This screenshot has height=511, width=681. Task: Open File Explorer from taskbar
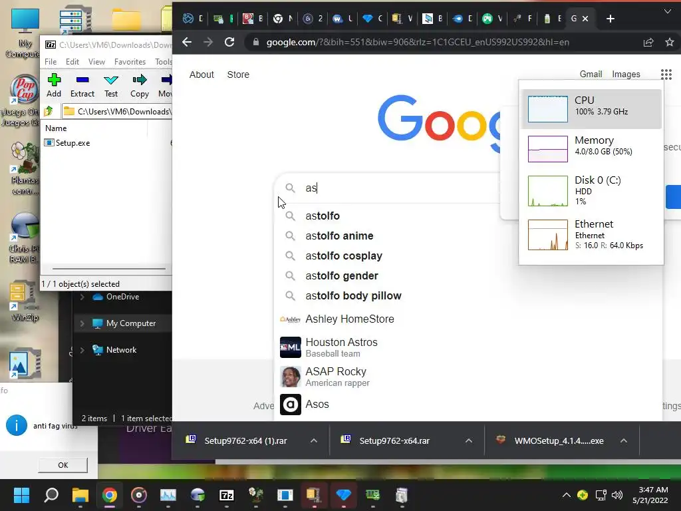tap(80, 495)
